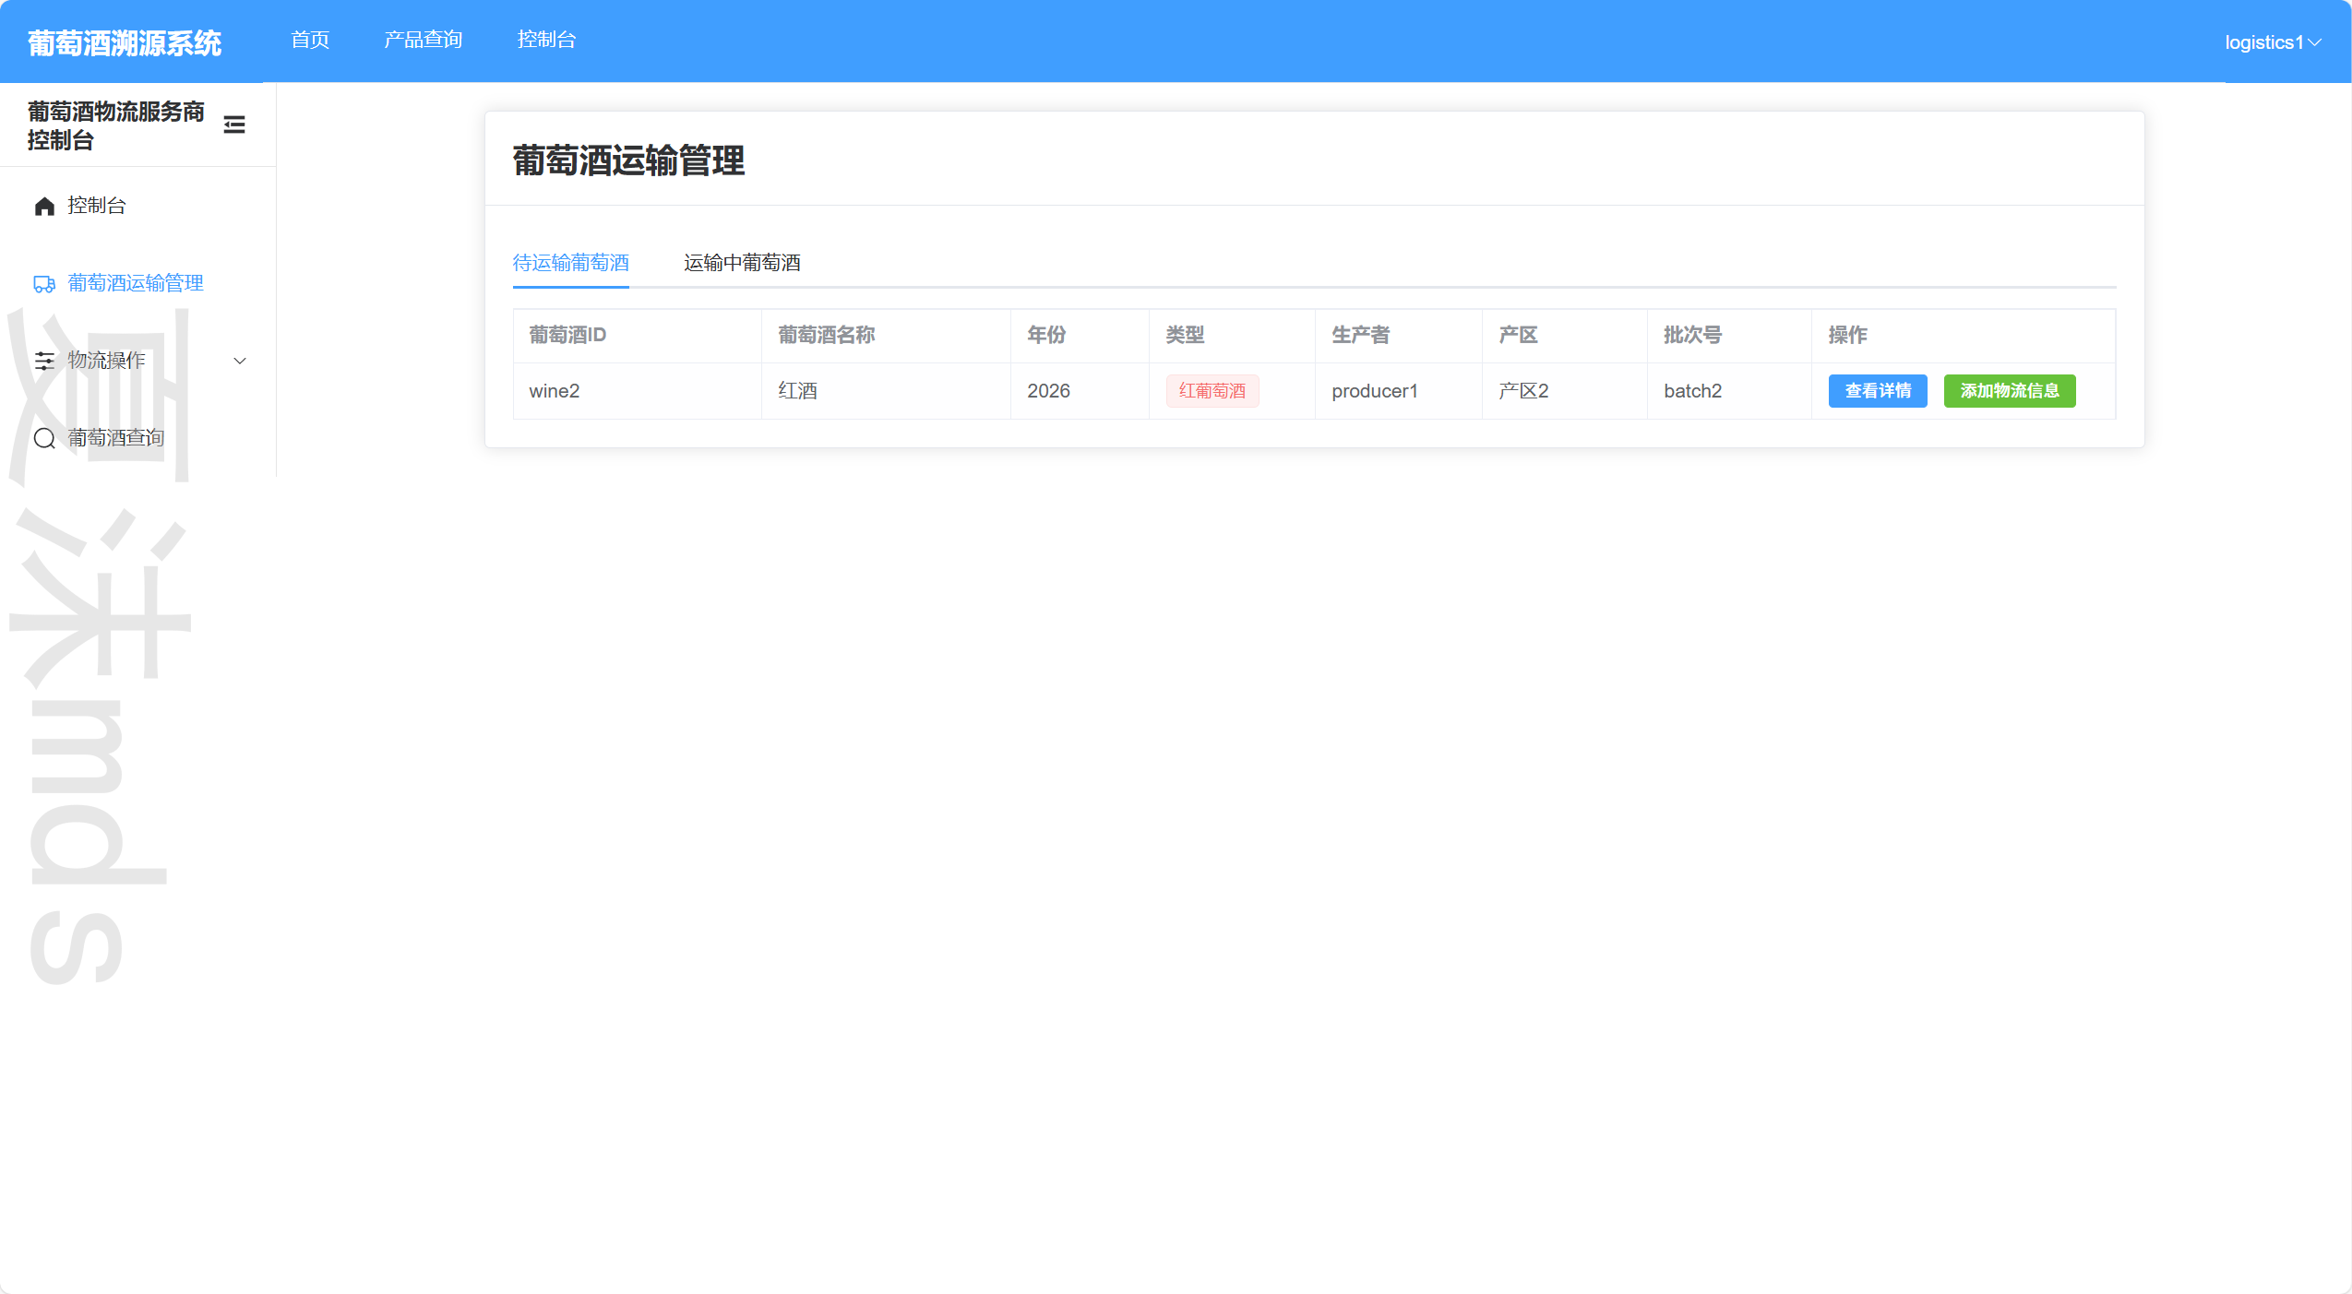Viewport: 2352px width, 1294px height.
Task: Select the 待运输葡萄酒 tab
Action: 570,263
